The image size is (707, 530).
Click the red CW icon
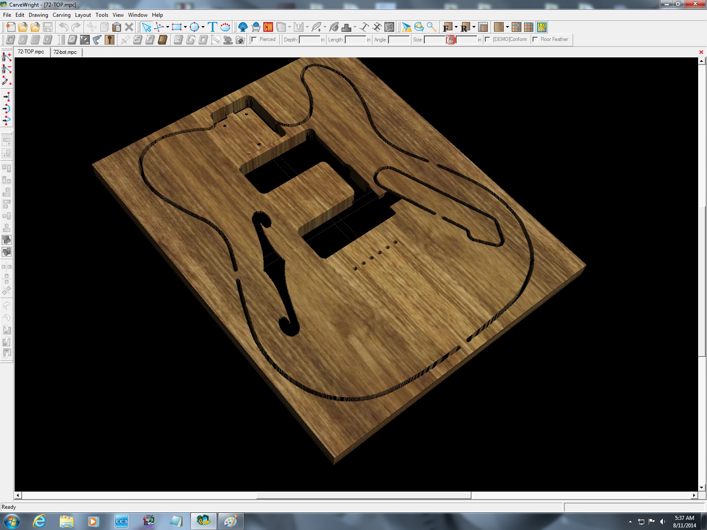268,27
